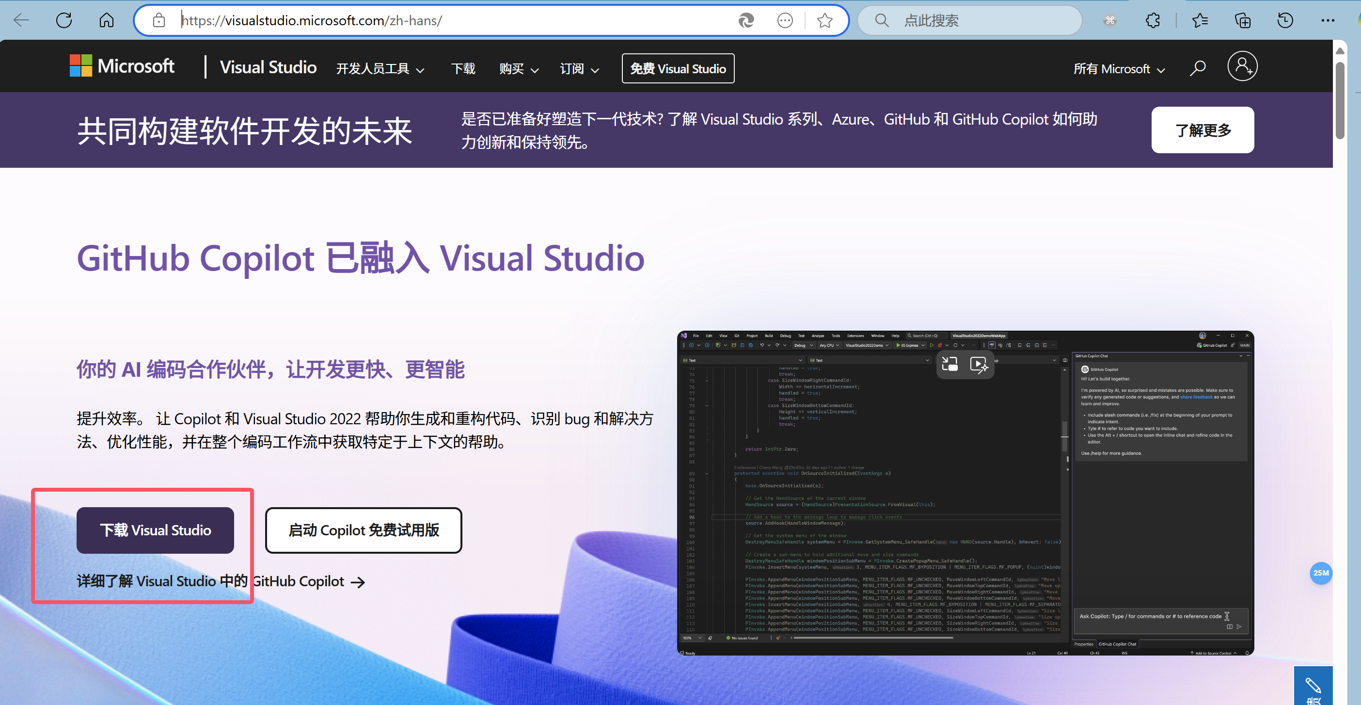1361x705 pixels.
Task: Click 启动 Copilot 免费试用版 button
Action: click(x=364, y=530)
